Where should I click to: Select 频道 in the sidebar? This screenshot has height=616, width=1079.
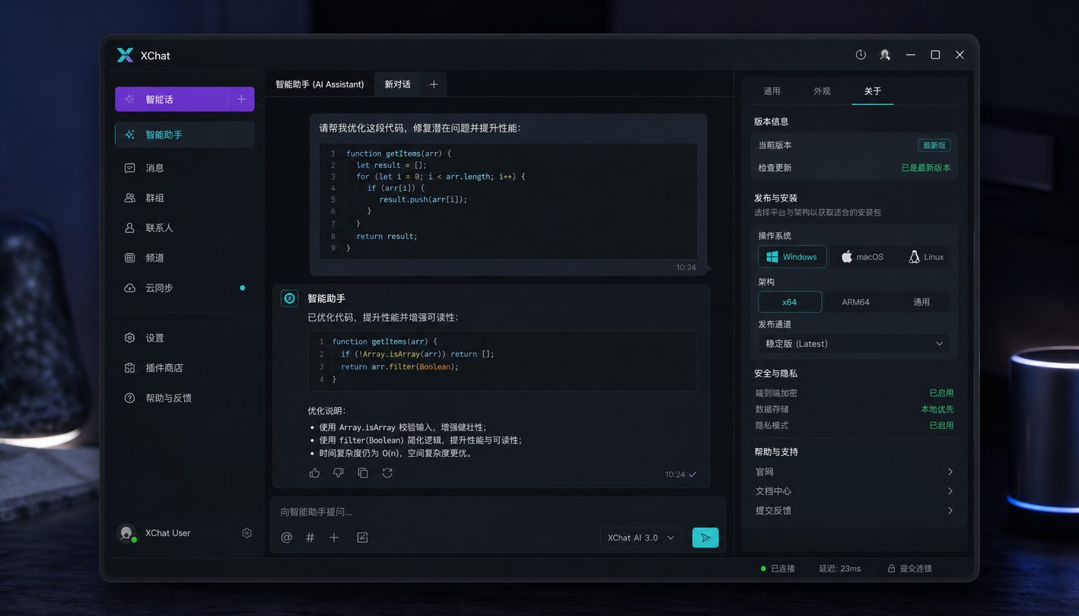185,258
